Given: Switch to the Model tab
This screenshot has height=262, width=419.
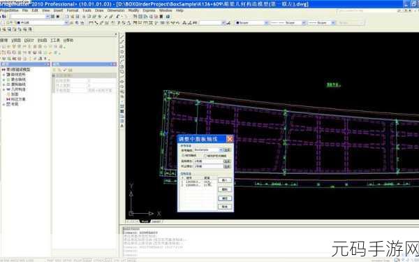Looking at the screenshot, I should [x=145, y=221].
